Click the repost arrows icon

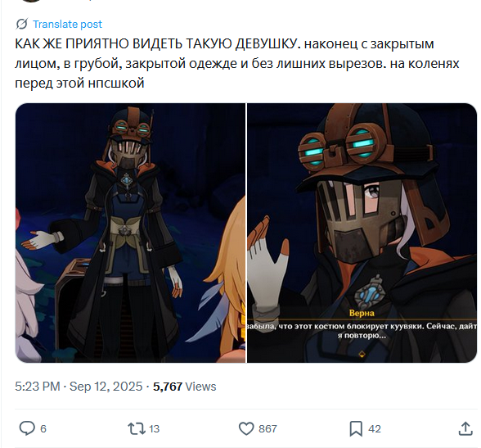click(137, 428)
